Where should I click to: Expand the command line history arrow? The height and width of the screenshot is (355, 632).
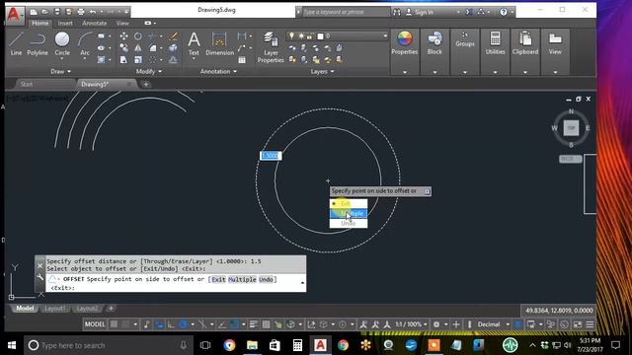coord(302,283)
